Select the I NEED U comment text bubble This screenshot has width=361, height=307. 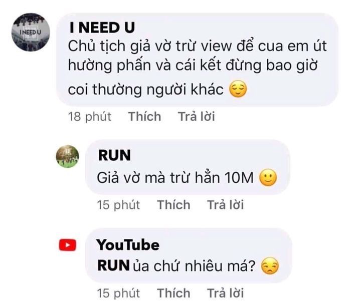[x=198, y=60]
